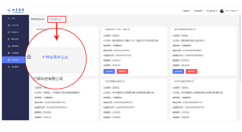Click the 服务记录 sidebar icon

coord(9,39)
